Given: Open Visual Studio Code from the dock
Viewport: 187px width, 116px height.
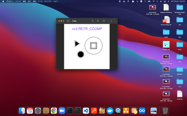Looking at the screenshot, I should pos(86,110).
